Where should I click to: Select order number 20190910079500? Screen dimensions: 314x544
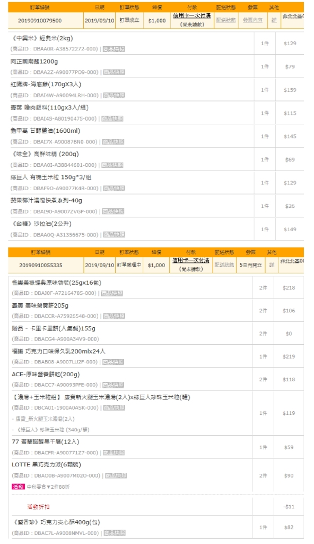click(40, 21)
